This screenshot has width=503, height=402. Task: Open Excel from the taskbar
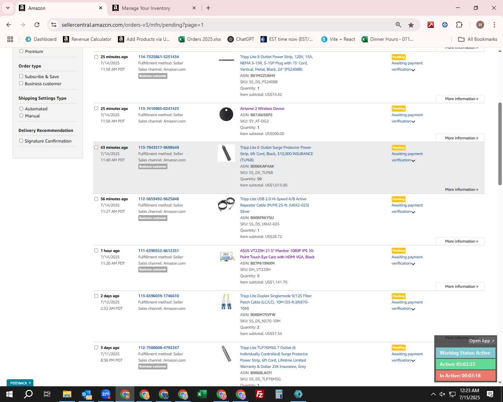point(202,394)
